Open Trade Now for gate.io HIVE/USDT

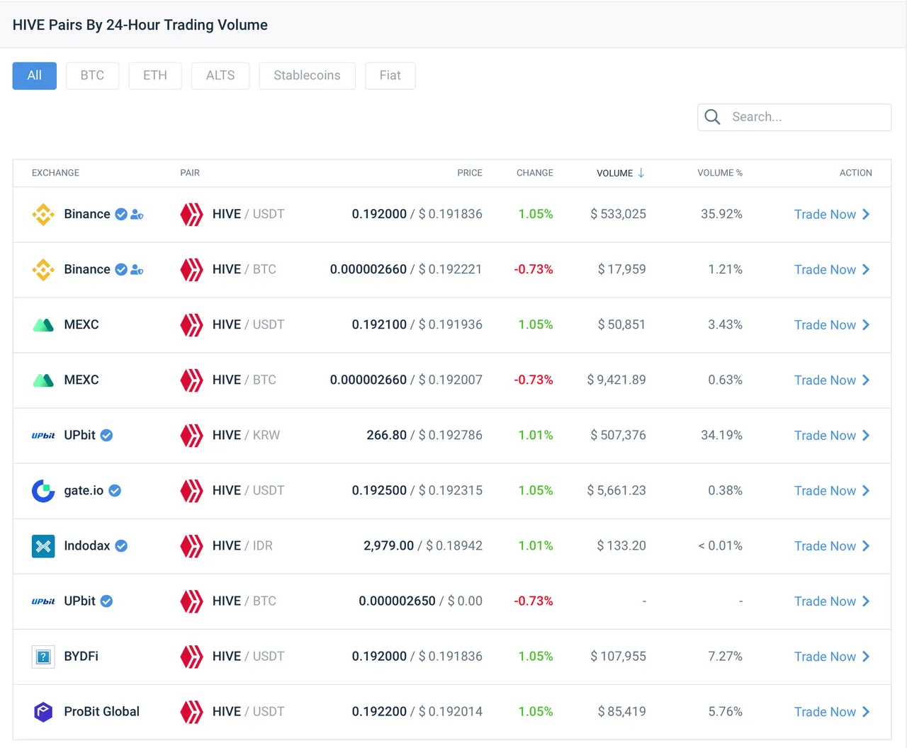point(832,491)
